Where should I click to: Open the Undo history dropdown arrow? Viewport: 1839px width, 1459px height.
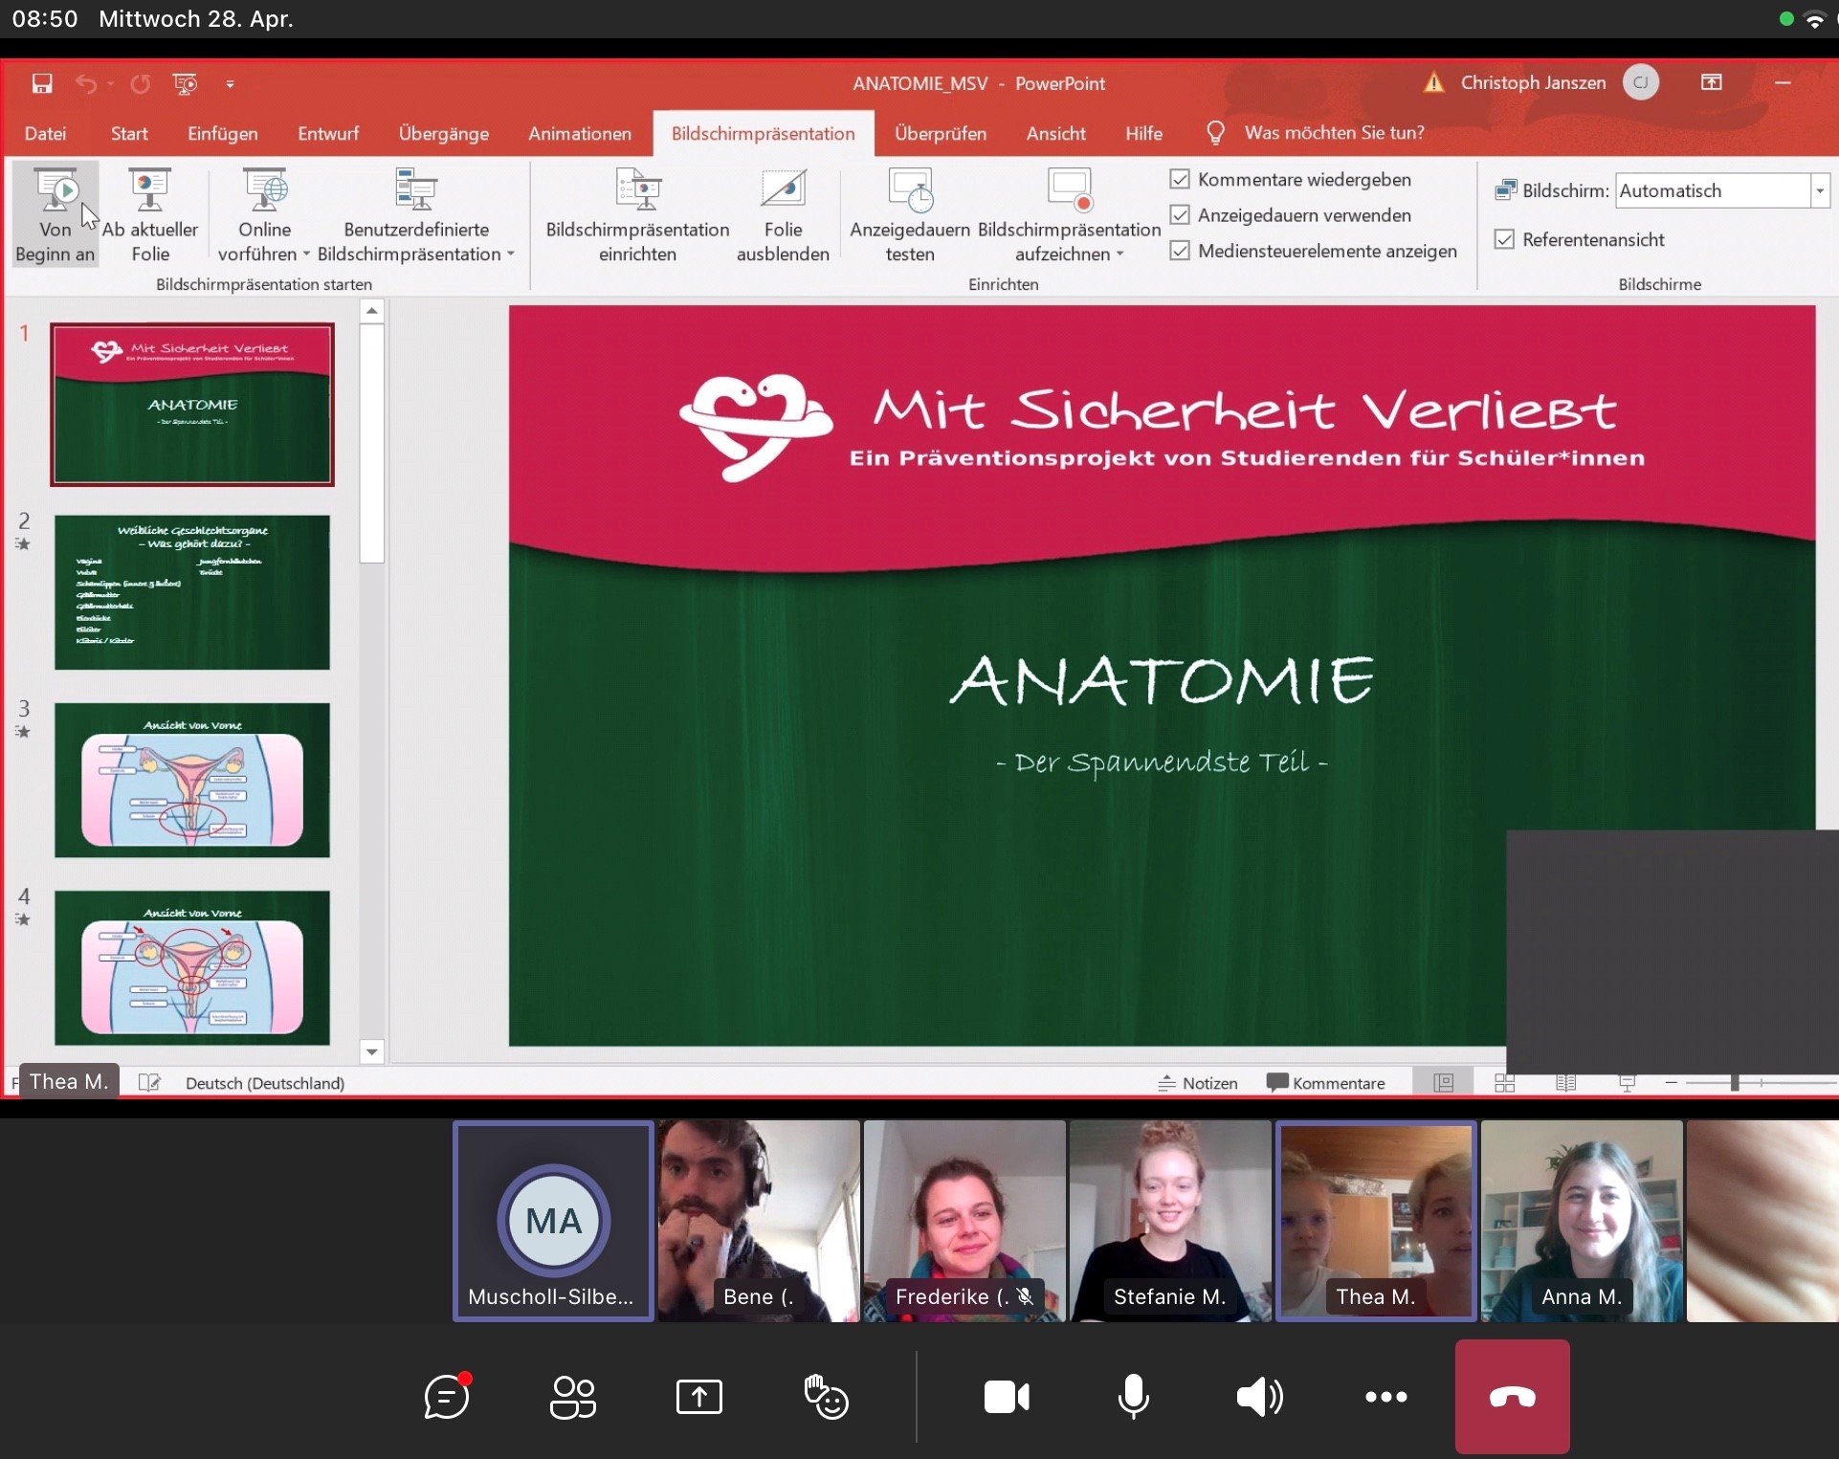(111, 84)
